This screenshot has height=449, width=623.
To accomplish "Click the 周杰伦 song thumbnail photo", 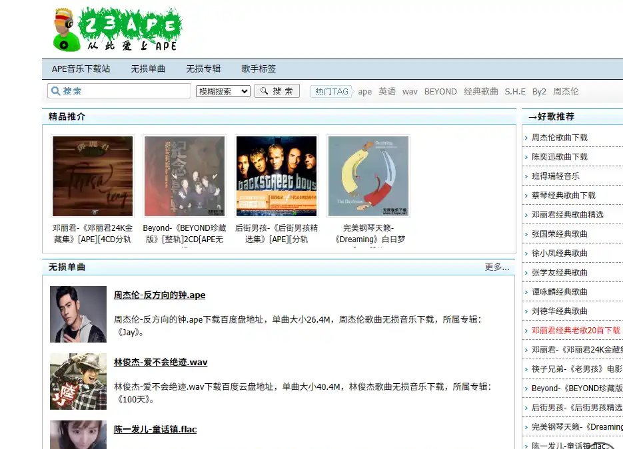I will 78,314.
